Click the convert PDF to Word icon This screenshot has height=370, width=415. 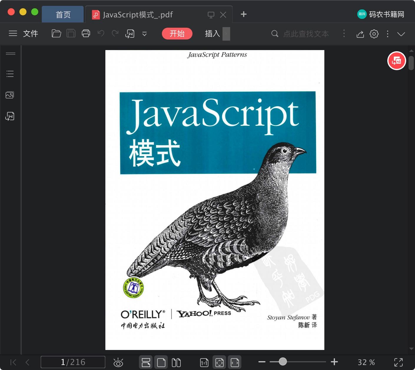point(130,34)
